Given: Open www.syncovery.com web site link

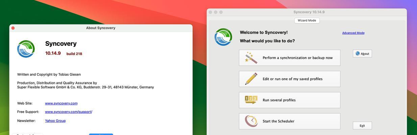Looking at the screenshot, I should 61,103.
